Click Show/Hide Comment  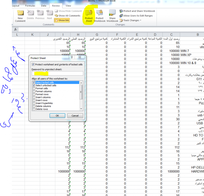68,11
